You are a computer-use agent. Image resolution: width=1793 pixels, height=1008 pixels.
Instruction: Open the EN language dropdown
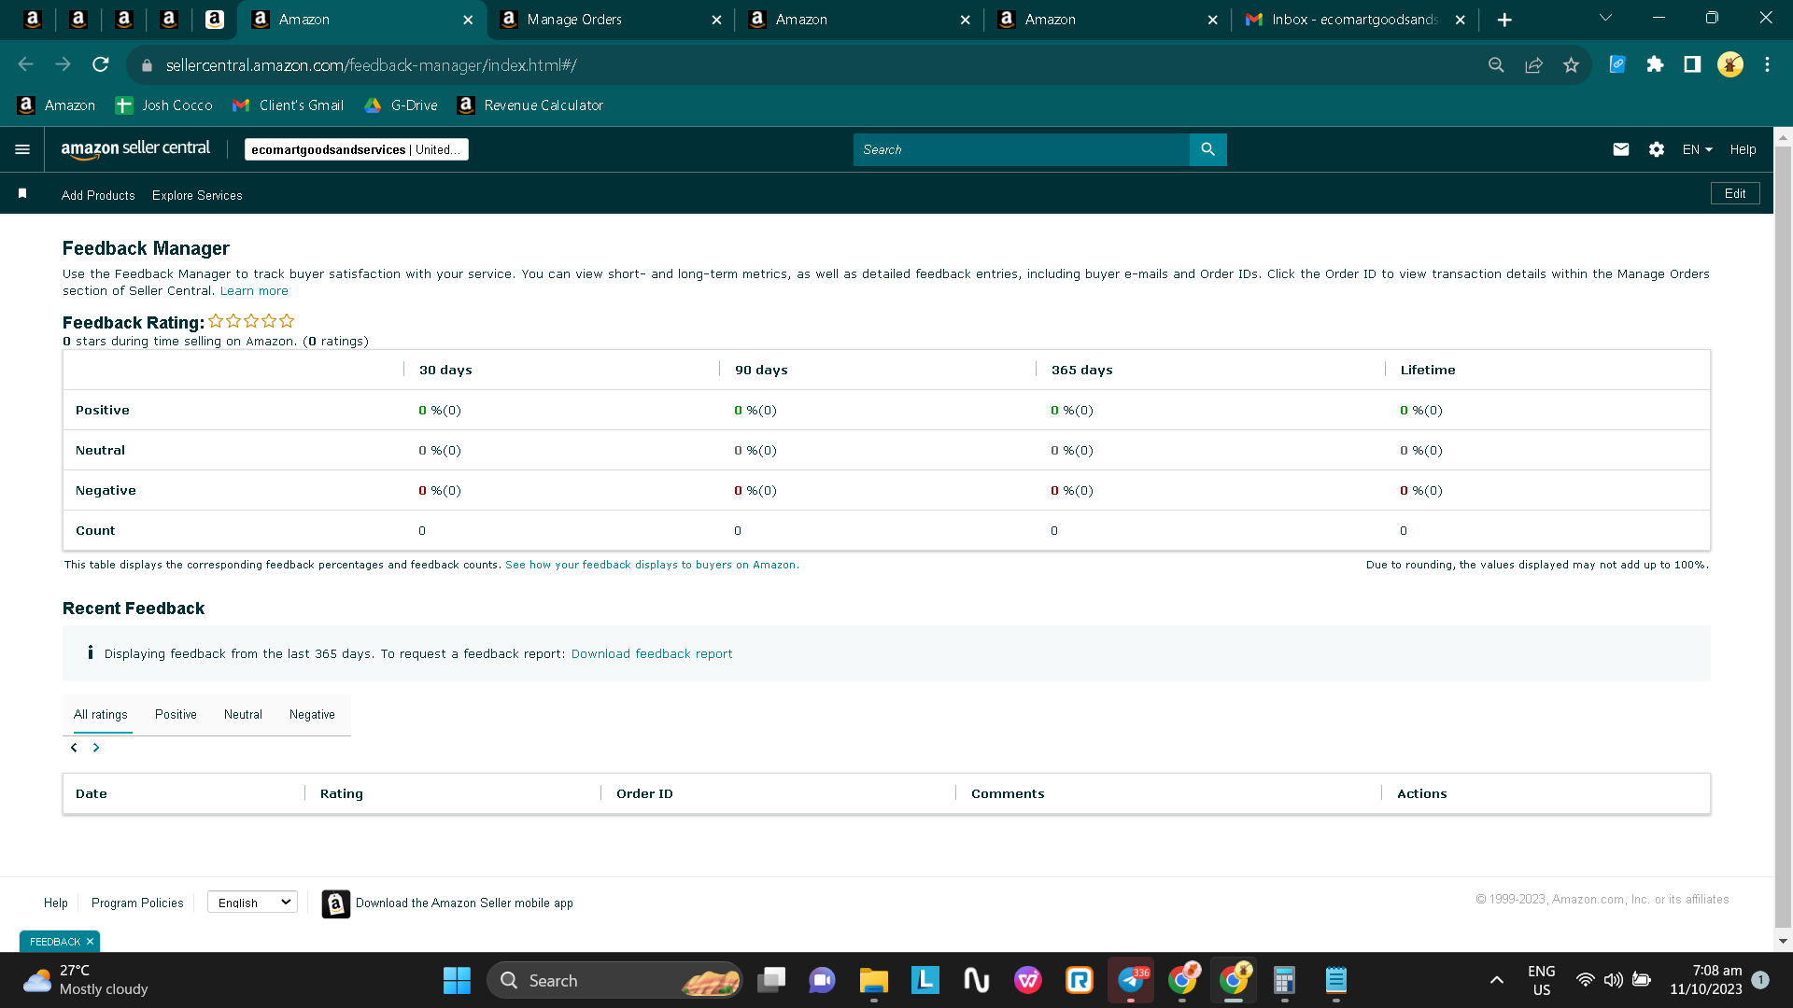[1697, 149]
